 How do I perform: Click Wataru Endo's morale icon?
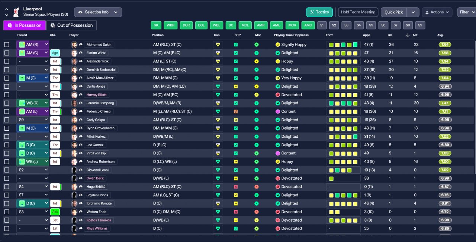pyautogui.click(x=256, y=212)
